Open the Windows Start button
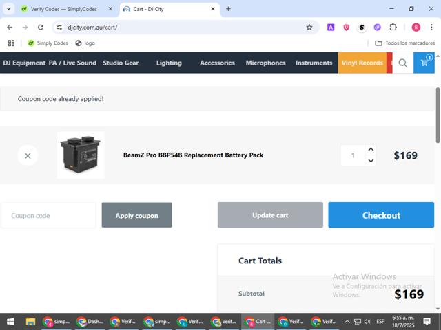Image resolution: width=441 pixels, height=330 pixels. (x=10, y=322)
